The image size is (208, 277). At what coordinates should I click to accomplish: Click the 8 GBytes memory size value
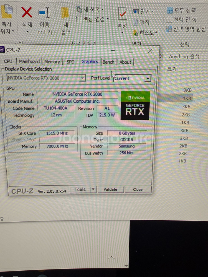coord(127,133)
